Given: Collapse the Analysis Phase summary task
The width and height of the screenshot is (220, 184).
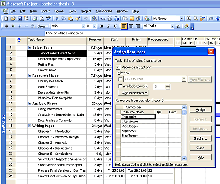Looking at the screenshot, I should 30,104.
